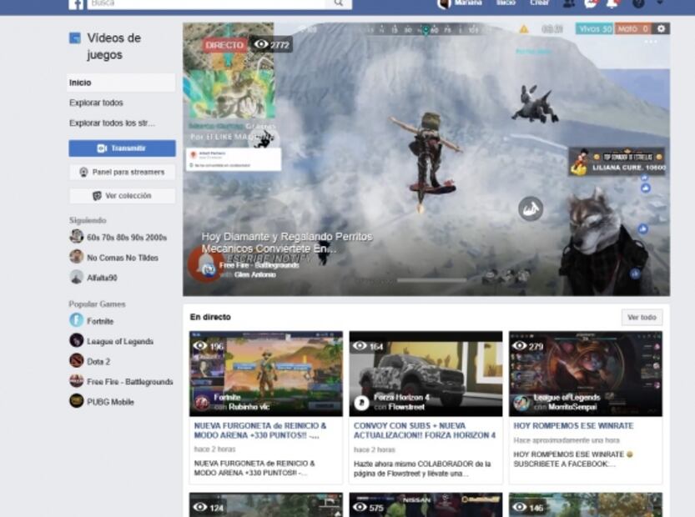Click the Ver colección button
The height and width of the screenshot is (517, 695).
pyautogui.click(x=122, y=196)
